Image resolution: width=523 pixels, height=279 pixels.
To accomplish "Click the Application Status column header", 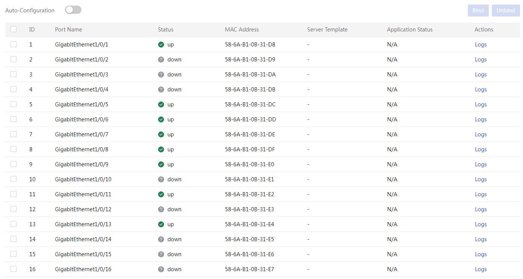I will click(x=410, y=30).
